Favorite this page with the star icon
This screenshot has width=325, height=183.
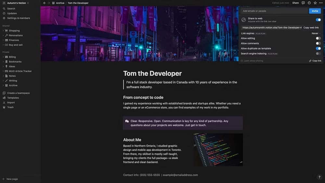[315, 3]
